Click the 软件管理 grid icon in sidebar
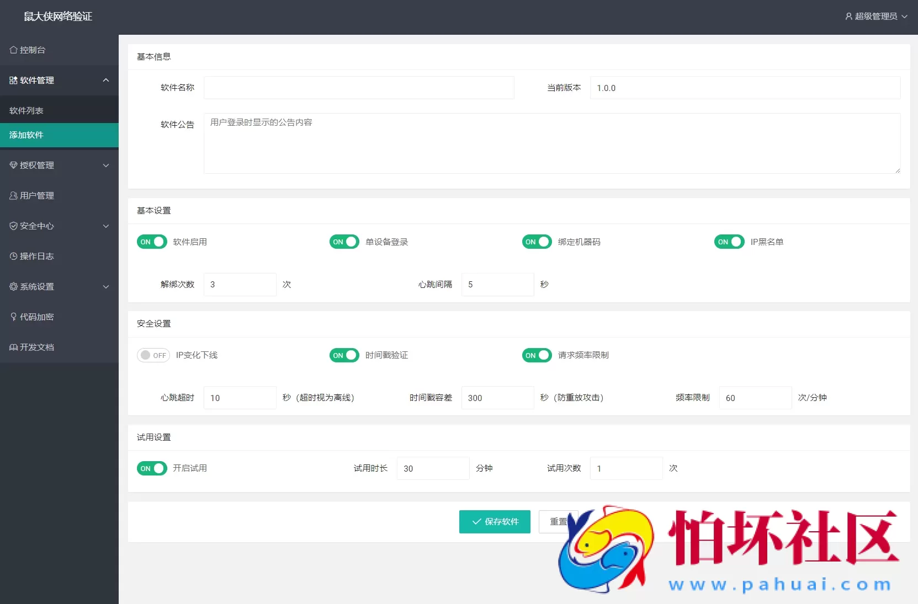This screenshot has width=918, height=604. pyautogui.click(x=13, y=80)
